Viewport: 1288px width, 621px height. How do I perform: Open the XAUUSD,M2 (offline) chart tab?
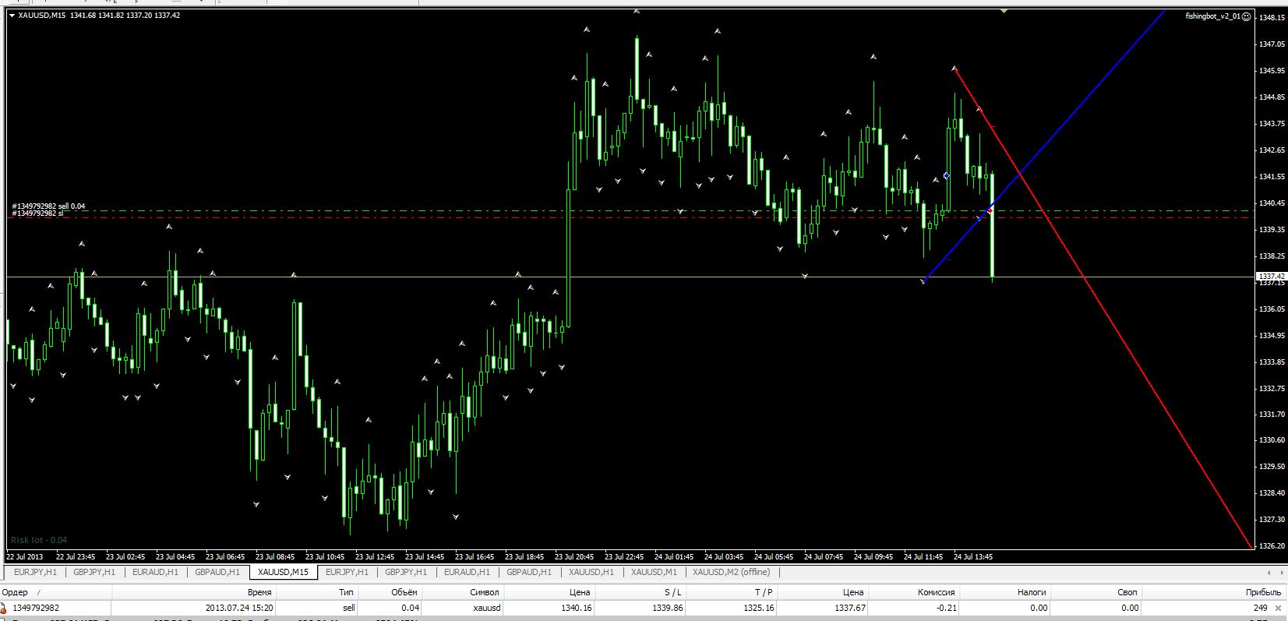pos(731,572)
